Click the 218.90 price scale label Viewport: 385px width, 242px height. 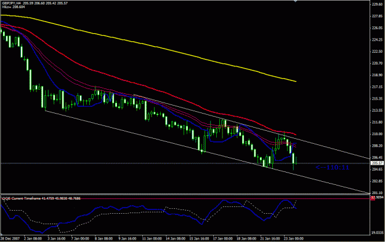[x=377, y=75]
